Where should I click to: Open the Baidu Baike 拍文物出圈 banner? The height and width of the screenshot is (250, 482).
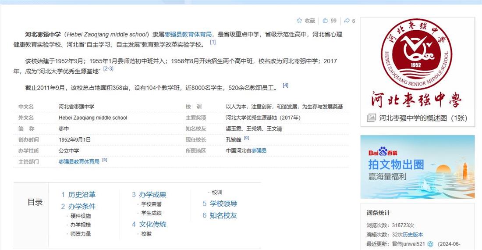[x=418, y=167]
